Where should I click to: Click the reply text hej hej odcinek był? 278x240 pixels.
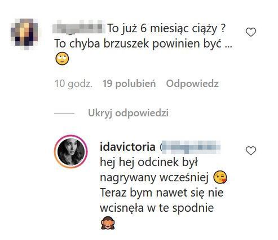pyautogui.click(x=149, y=163)
